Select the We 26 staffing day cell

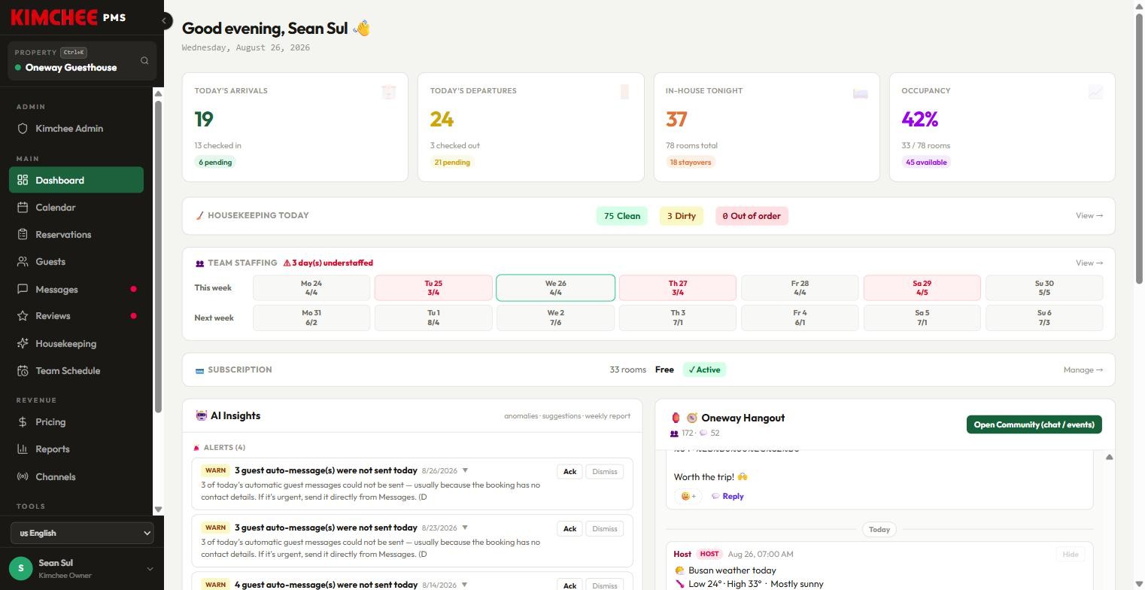pyautogui.click(x=555, y=288)
